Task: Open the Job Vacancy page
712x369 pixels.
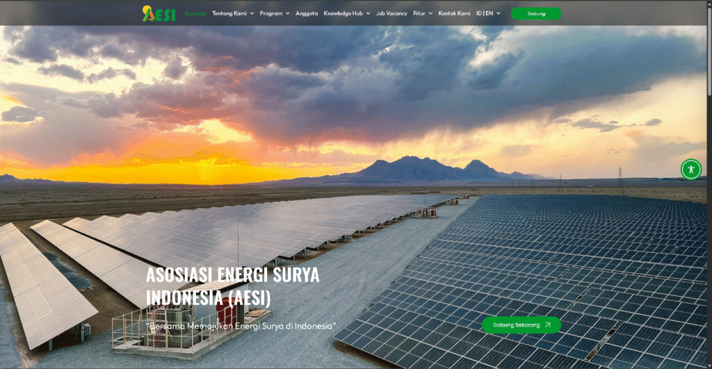Action: pos(391,14)
